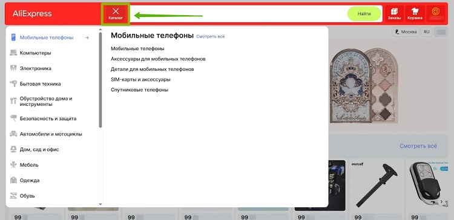Click the camera icon for Безопасность и защита
Viewport: 454px width, 220px height.
point(13,118)
